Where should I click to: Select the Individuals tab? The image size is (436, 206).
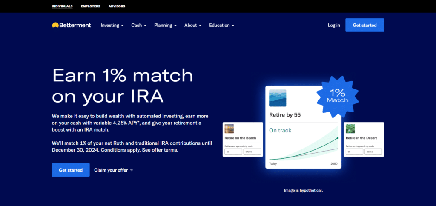(62, 6)
